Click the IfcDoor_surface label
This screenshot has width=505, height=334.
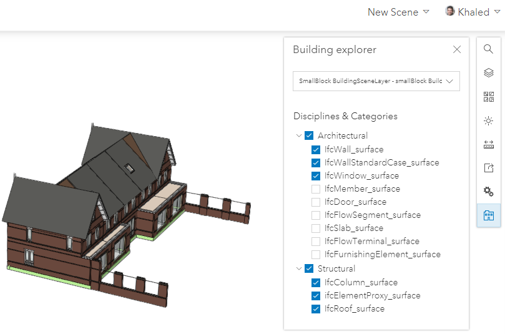(355, 202)
